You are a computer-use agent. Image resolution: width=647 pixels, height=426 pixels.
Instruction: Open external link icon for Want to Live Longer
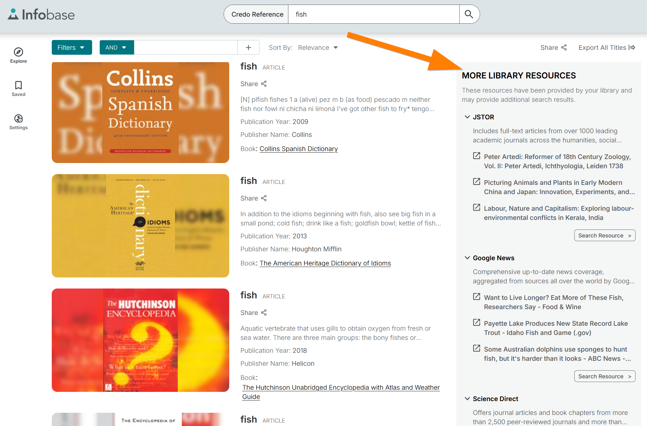[477, 297]
